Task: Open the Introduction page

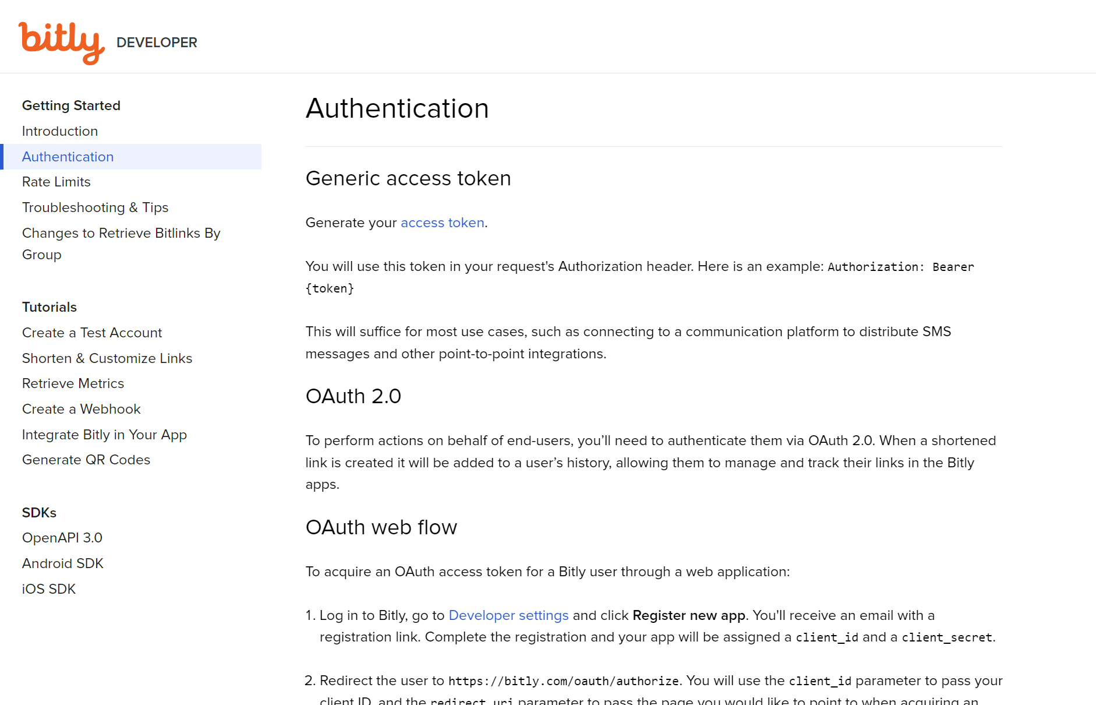Action: click(x=60, y=131)
